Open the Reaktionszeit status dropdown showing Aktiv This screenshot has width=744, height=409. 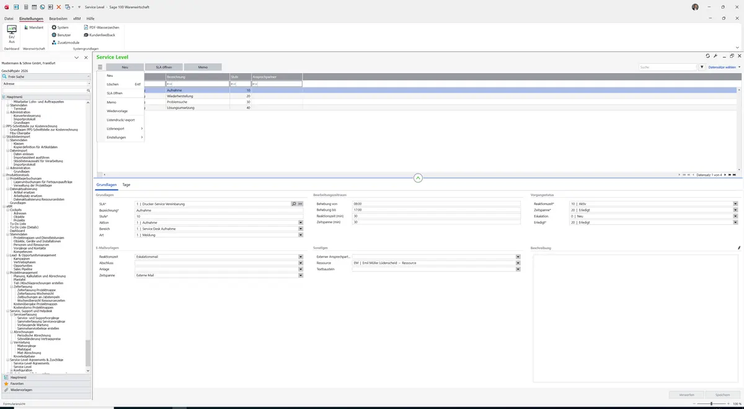(x=735, y=203)
